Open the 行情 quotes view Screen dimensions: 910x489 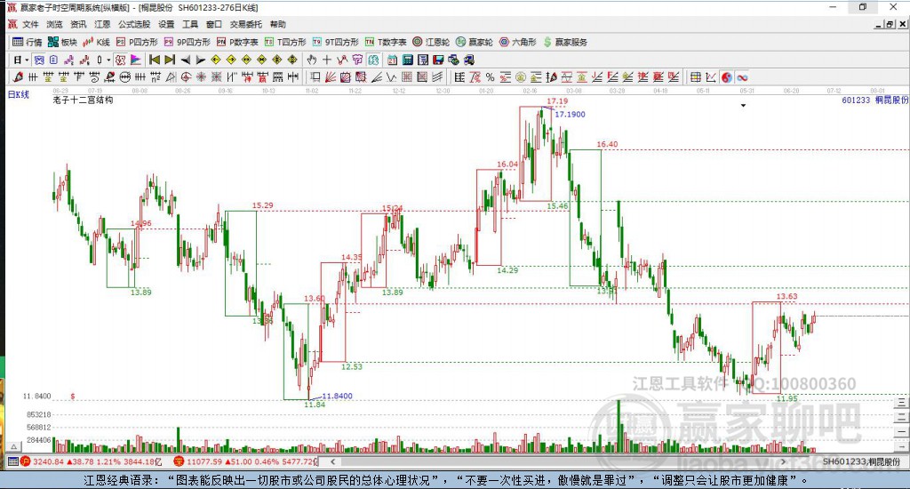click(28, 42)
